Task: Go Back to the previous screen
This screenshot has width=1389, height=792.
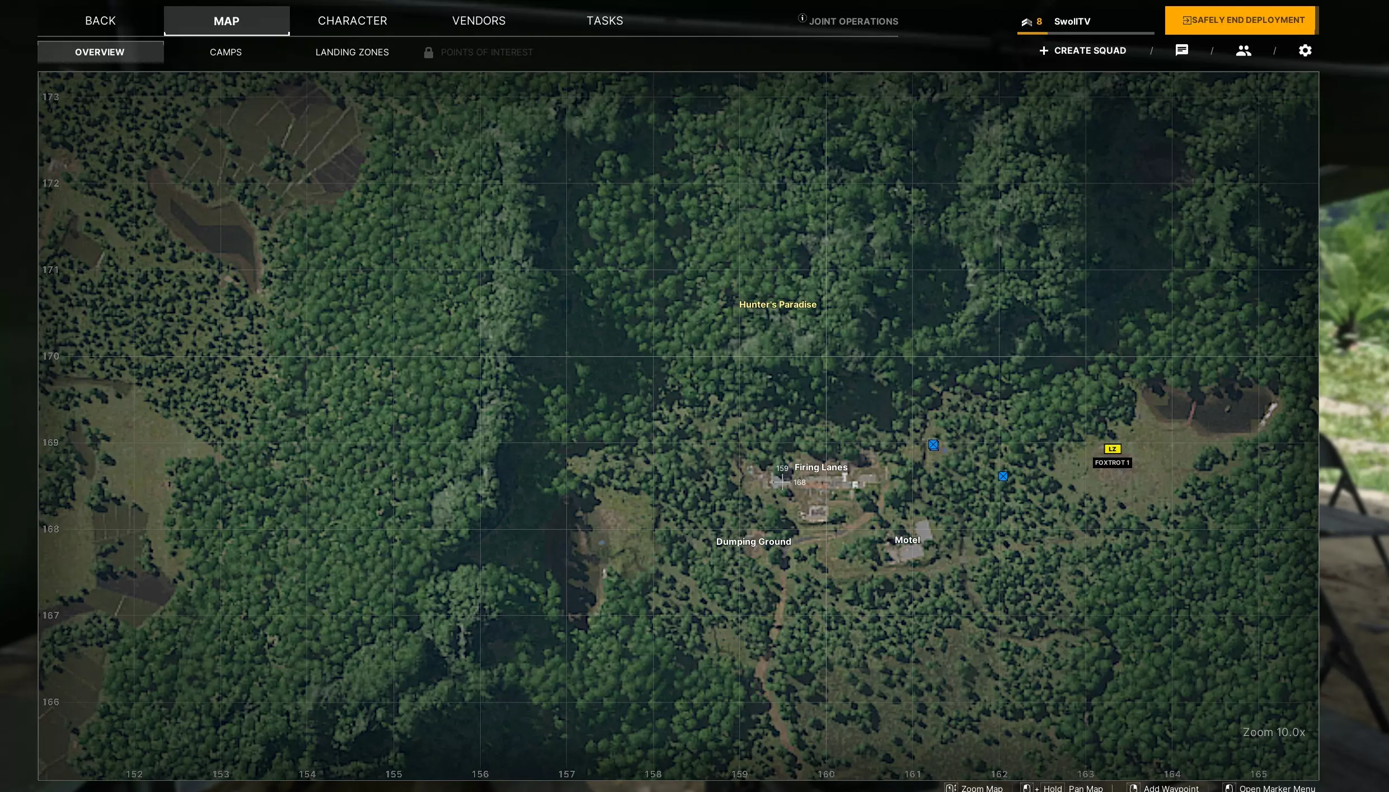Action: point(100,21)
